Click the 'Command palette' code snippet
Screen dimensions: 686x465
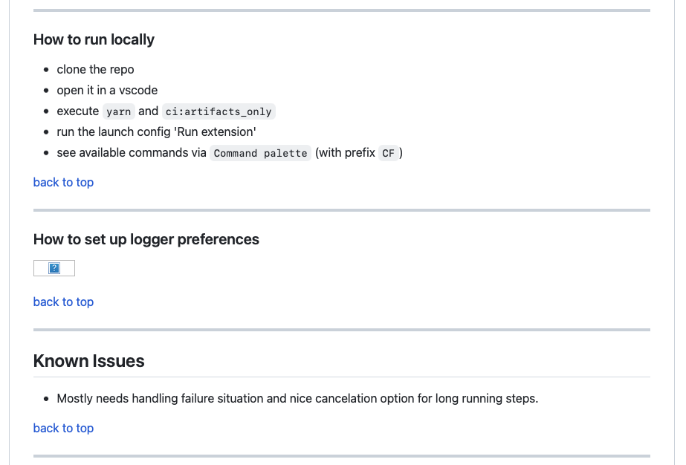pyautogui.click(x=260, y=153)
